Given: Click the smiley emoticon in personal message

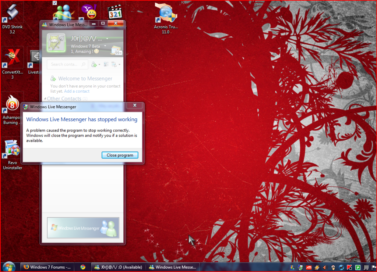Looking at the screenshot, I should click(96, 51).
